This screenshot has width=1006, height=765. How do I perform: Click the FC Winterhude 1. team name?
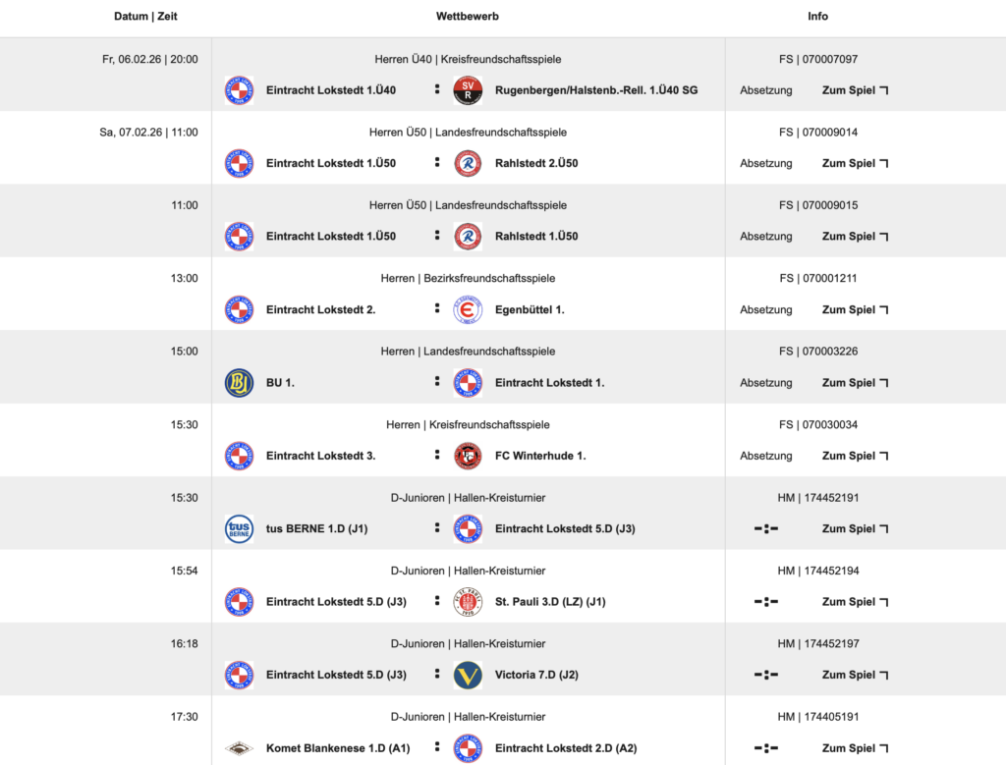(540, 456)
